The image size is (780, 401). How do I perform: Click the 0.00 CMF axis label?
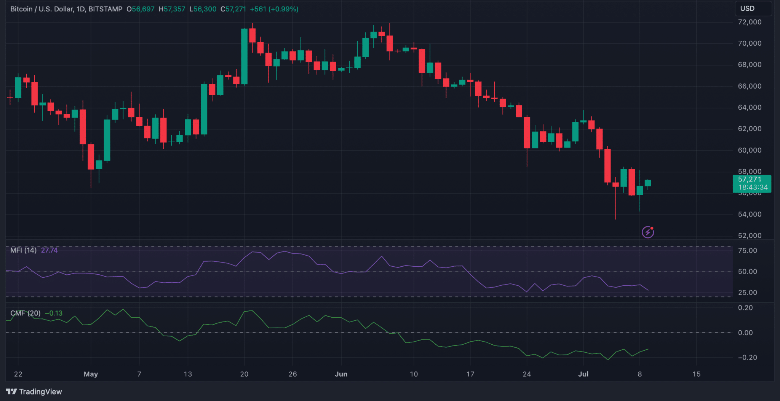[745, 333]
